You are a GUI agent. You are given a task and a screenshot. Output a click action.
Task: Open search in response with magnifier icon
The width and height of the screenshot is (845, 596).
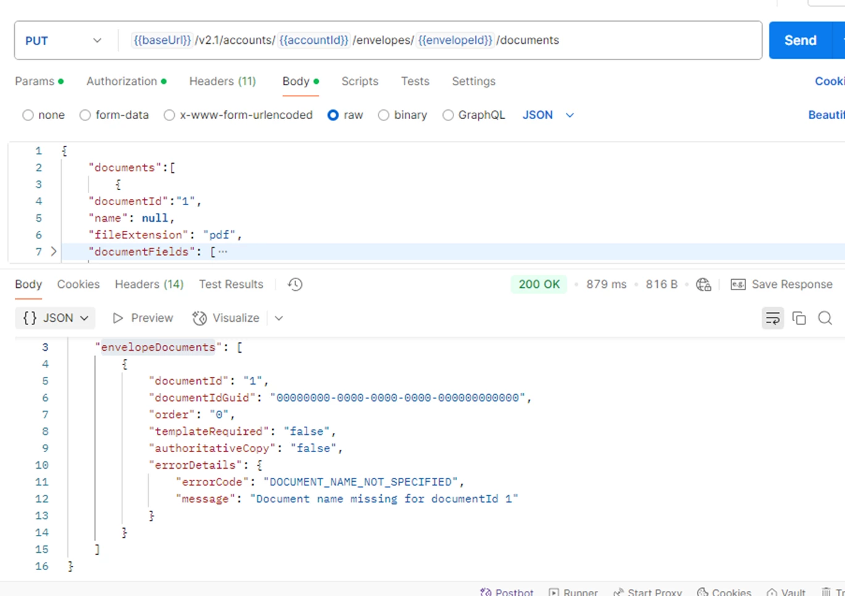(x=825, y=318)
